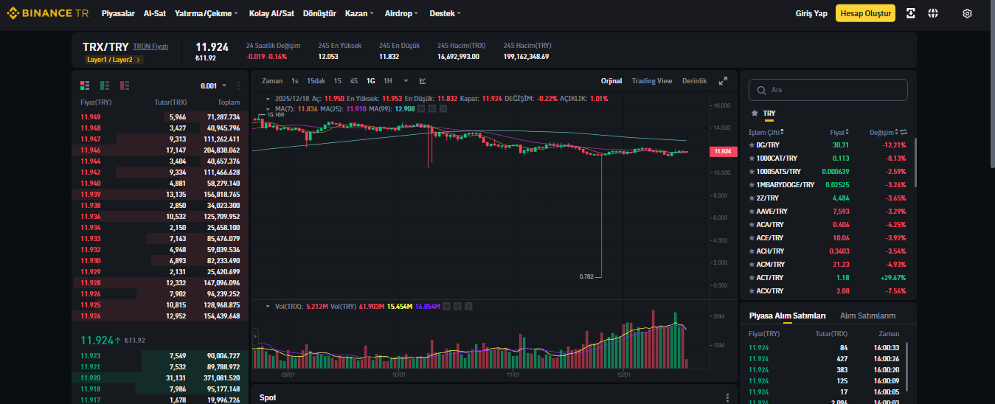Expand more chart interval options
The height and width of the screenshot is (404, 995).
(x=405, y=81)
